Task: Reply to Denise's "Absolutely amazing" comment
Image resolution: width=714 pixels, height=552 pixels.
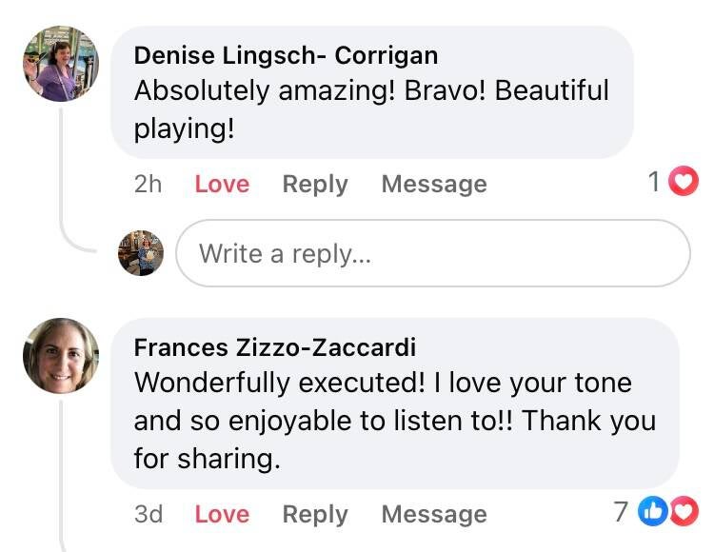Action: [315, 184]
